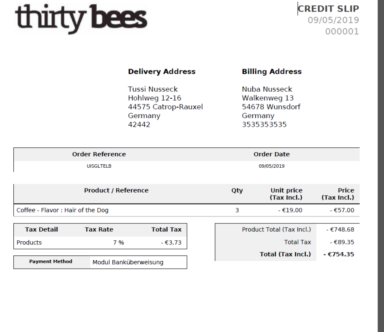Select the name Tussi Nusseck
The width and height of the screenshot is (384, 332).
pos(153,89)
